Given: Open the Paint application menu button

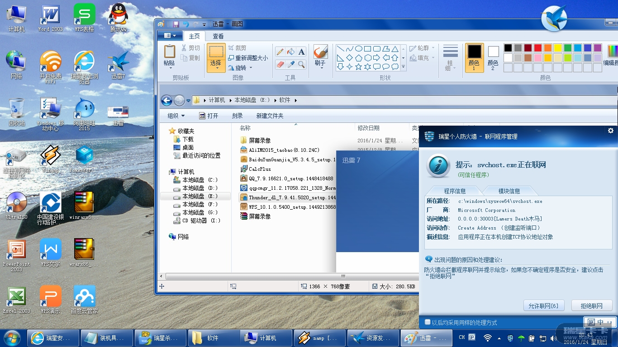Looking at the screenshot, I should coord(170,36).
